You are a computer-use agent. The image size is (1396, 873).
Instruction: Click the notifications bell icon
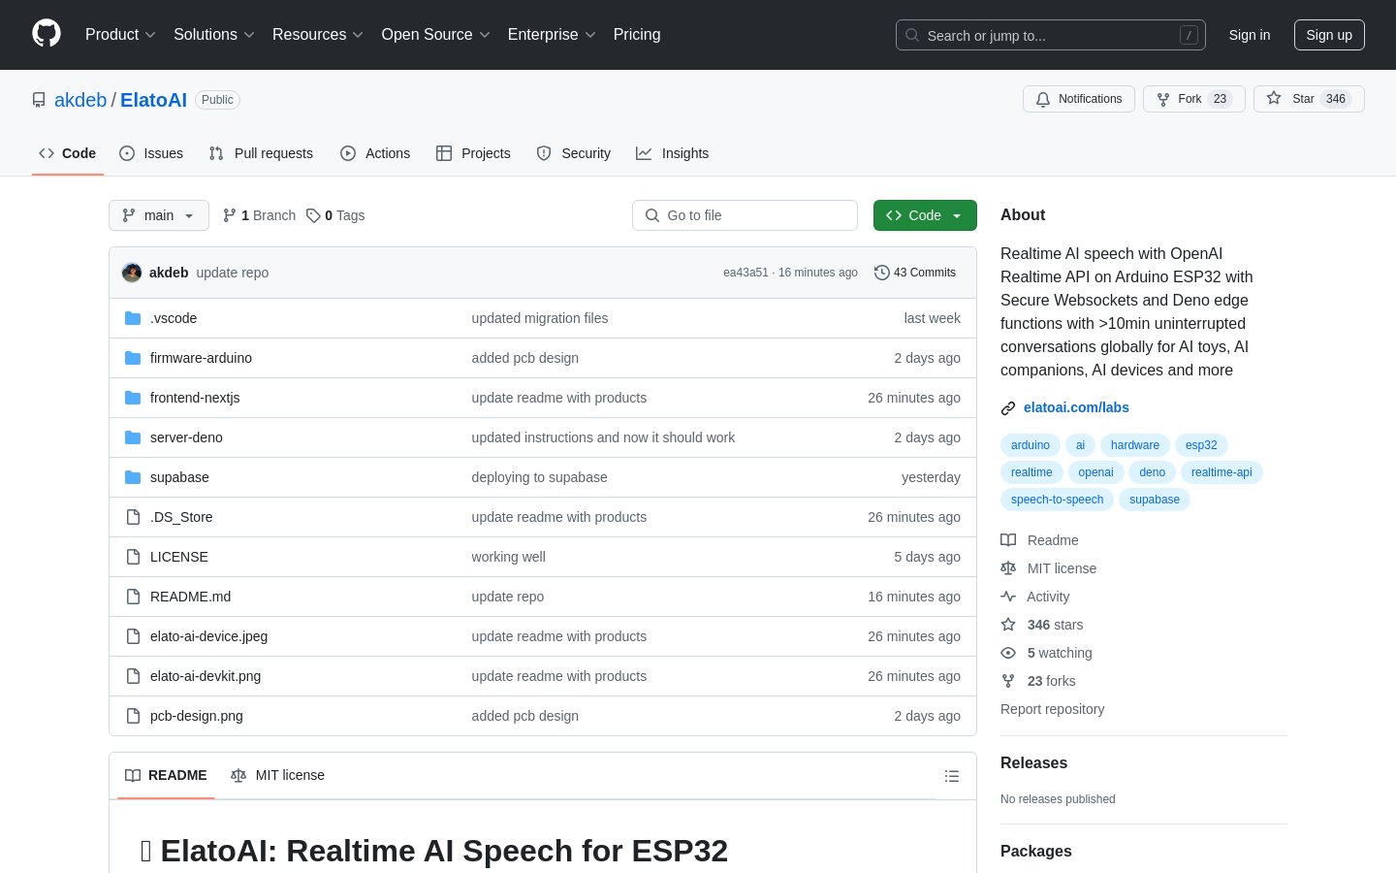1043,99
